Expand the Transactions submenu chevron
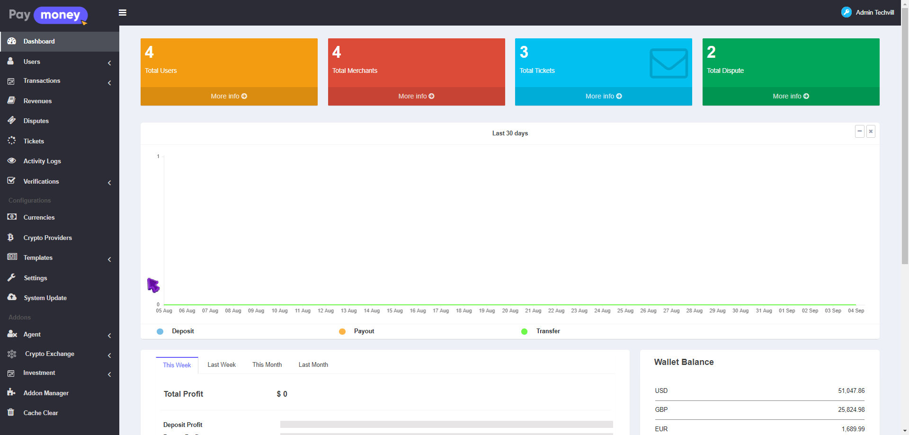This screenshot has width=909, height=435. pos(109,83)
